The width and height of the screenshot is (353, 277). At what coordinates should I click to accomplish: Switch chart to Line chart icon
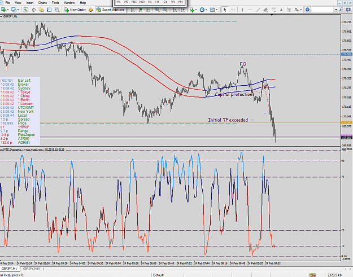pyautogui.click(x=149, y=10)
